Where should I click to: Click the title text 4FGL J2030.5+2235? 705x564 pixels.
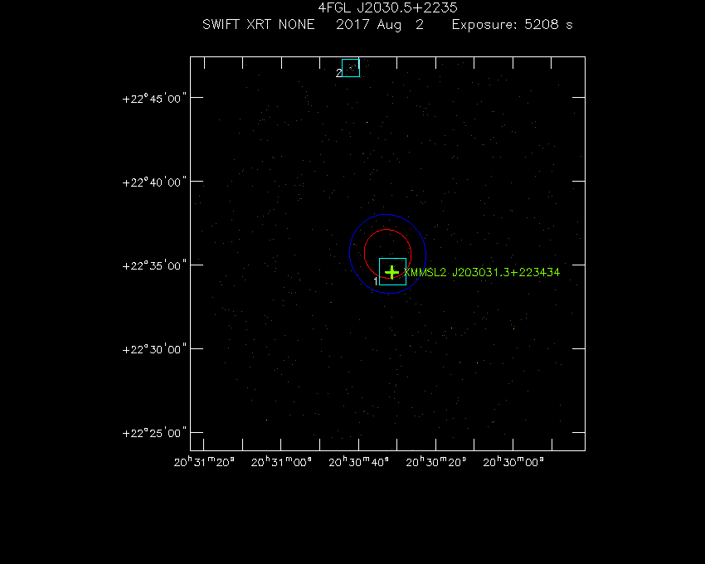(387, 7)
